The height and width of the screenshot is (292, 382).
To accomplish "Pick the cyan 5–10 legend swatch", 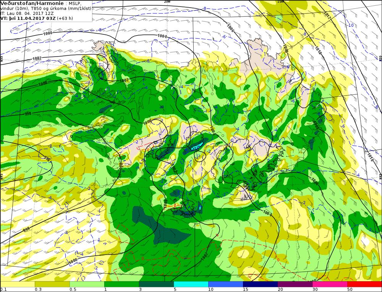I will [191, 284].
